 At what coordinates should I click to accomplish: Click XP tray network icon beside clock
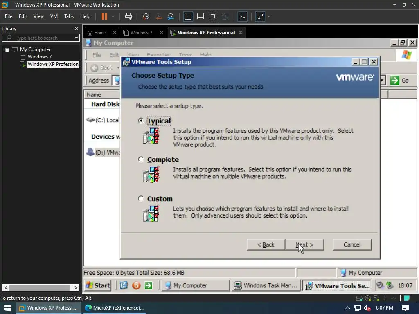(390, 285)
